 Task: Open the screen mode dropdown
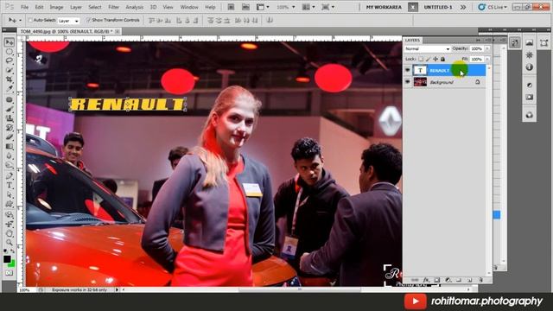[328, 7]
